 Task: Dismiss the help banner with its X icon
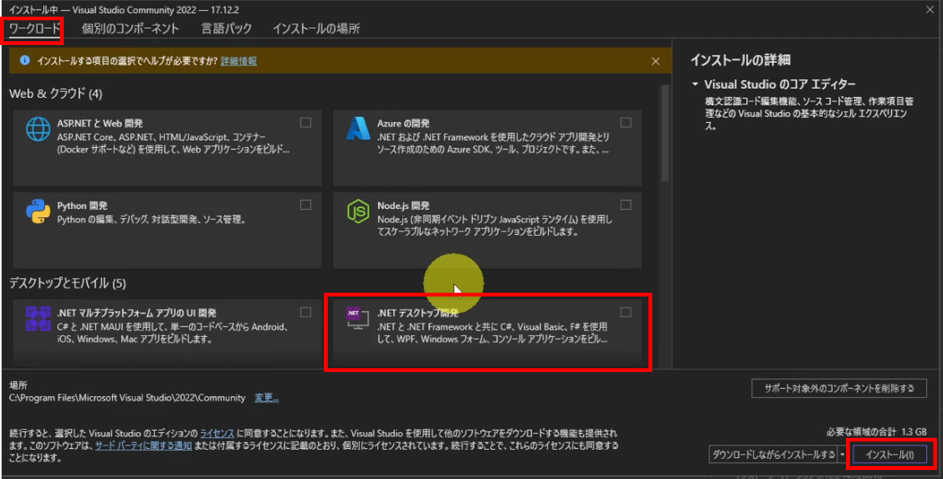pyautogui.click(x=655, y=61)
